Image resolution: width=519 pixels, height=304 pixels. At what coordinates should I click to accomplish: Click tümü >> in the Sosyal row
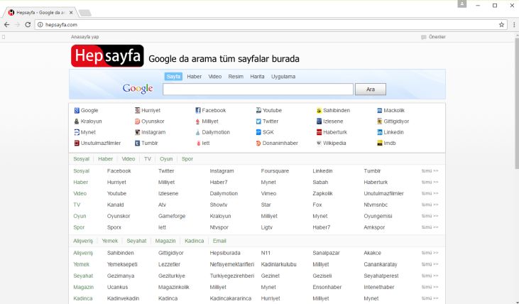click(x=430, y=171)
